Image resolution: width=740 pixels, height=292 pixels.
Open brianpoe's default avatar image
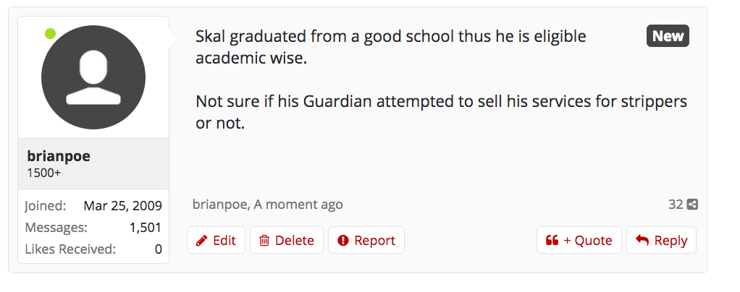point(93,78)
